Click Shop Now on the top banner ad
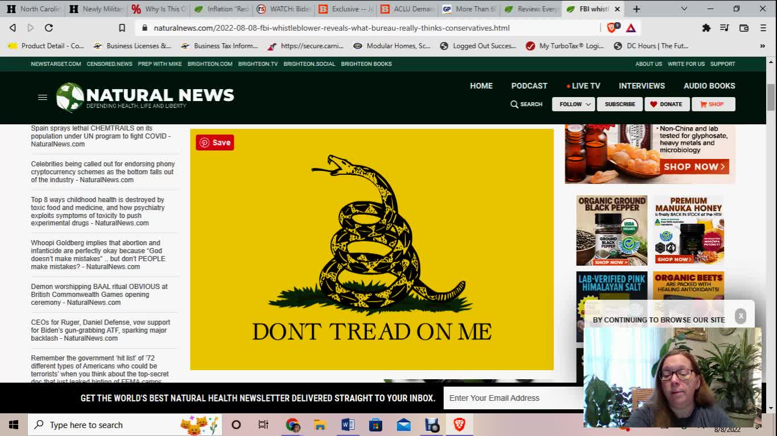Screen dimensions: 777x436 pos(695,167)
